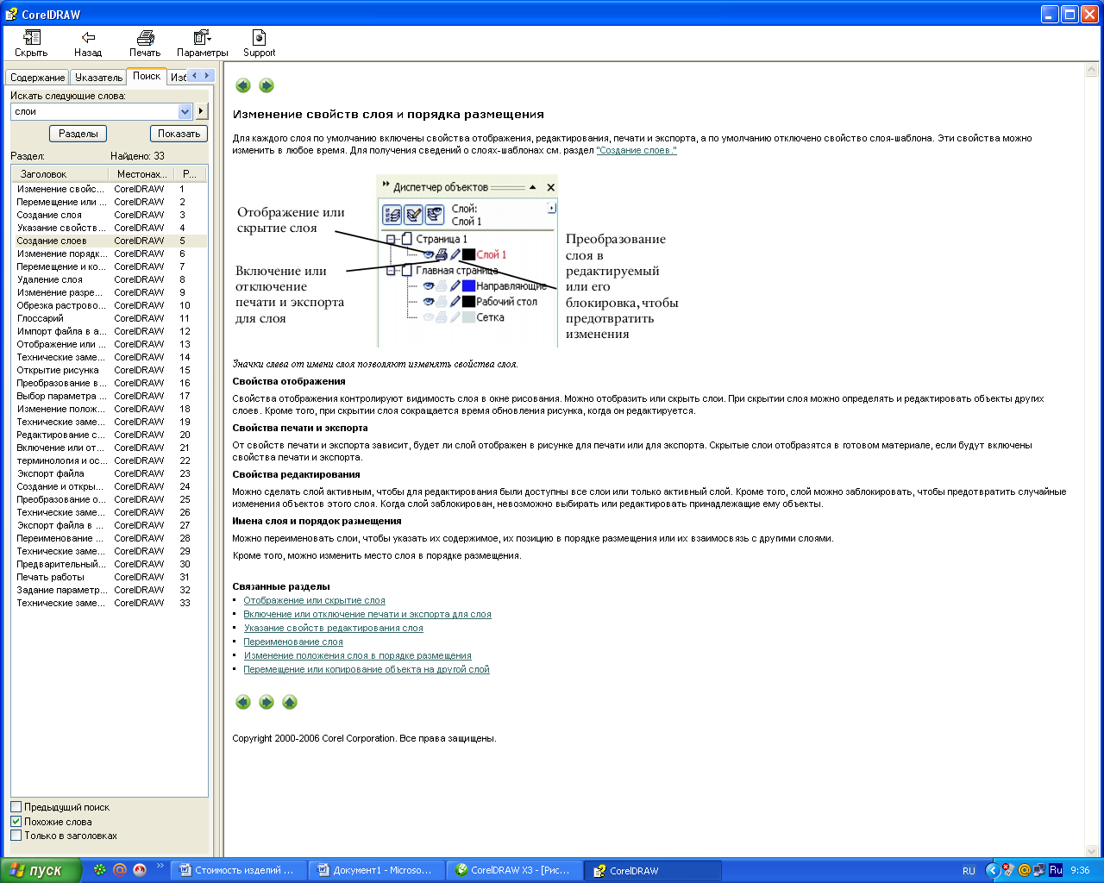Go to previous topic, top green arrow
The image size is (1104, 883).
(x=243, y=85)
